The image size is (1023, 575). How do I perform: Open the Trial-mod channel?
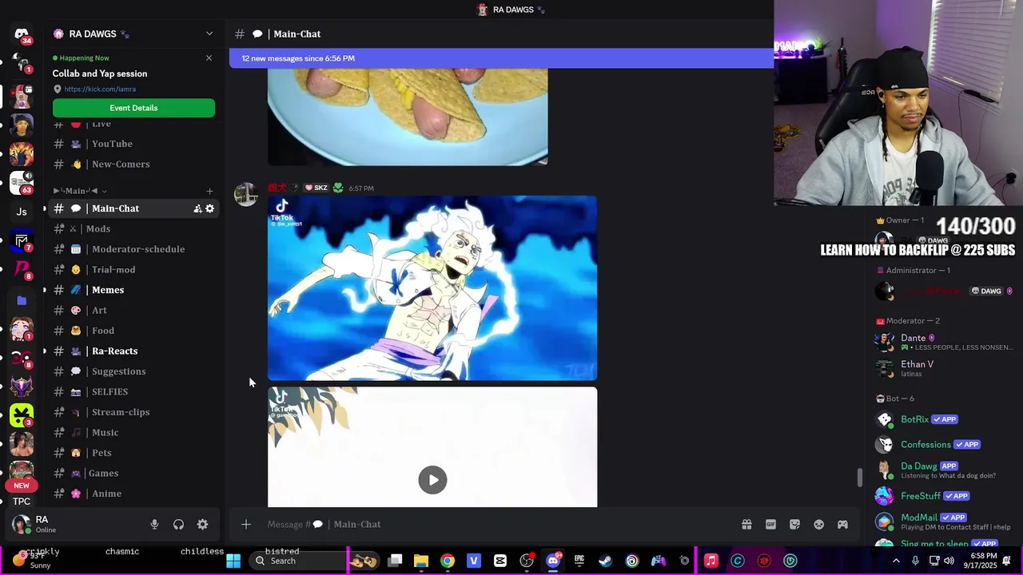tap(133, 270)
